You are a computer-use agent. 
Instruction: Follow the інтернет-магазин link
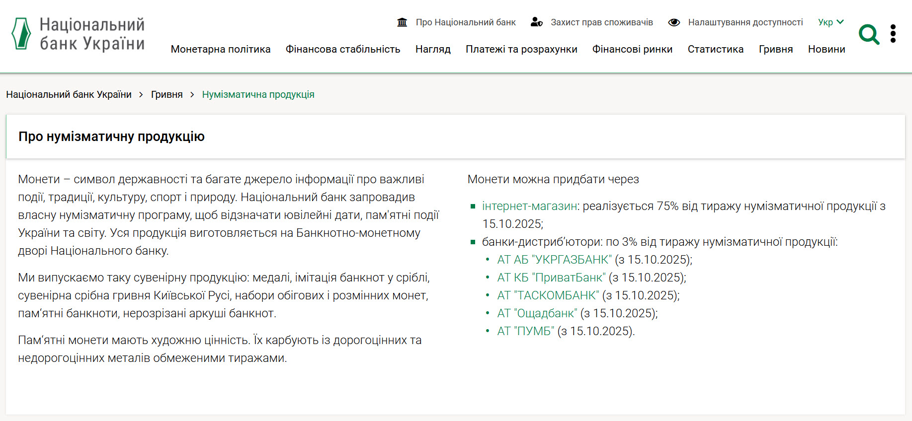pyautogui.click(x=529, y=206)
